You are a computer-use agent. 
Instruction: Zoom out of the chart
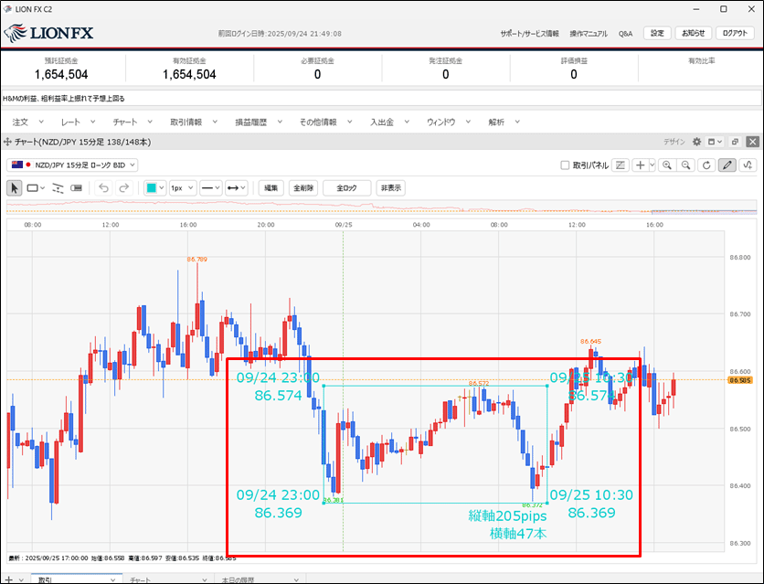coord(685,165)
